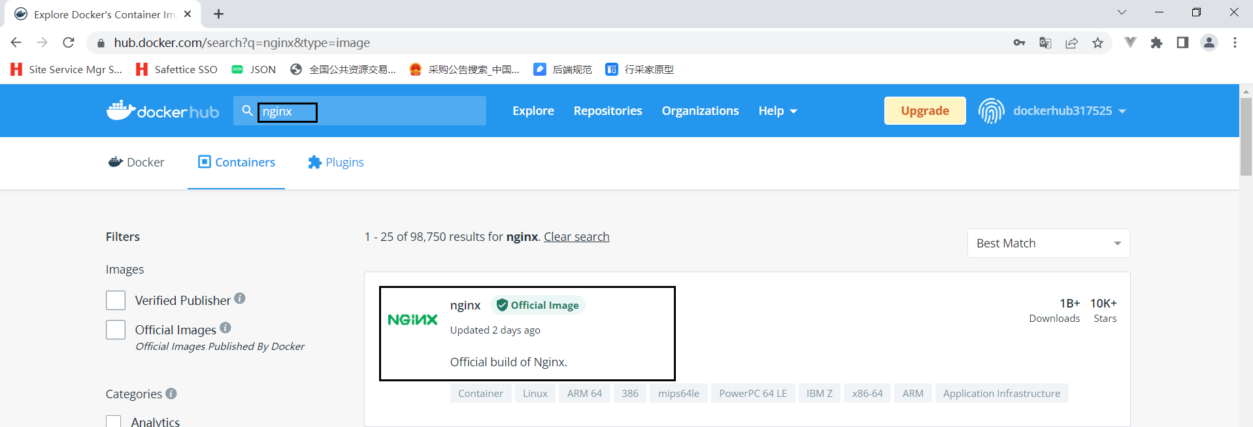Open dockerhub317525 account dropdown
Viewport: 1253px width, 427px height.
click(1069, 111)
